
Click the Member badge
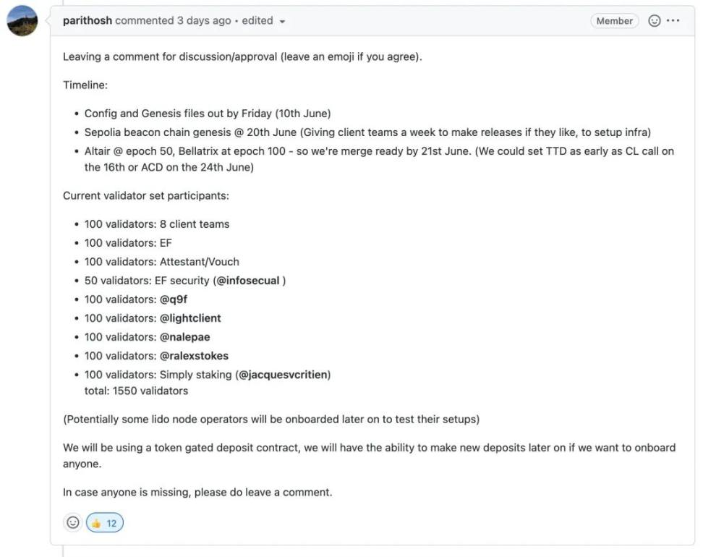(614, 21)
